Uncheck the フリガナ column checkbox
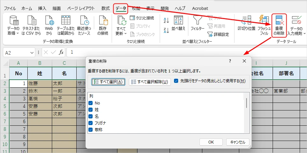 (90, 123)
